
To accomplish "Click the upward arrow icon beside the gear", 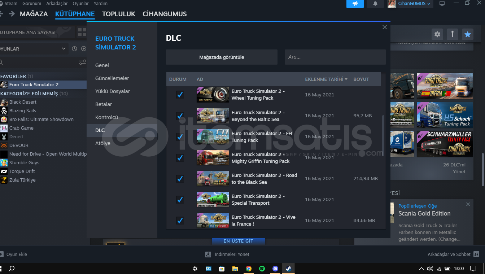I will 453,34.
